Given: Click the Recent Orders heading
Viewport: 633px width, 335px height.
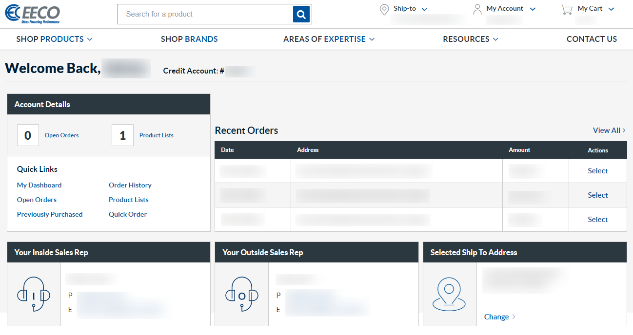Looking at the screenshot, I should 246,130.
